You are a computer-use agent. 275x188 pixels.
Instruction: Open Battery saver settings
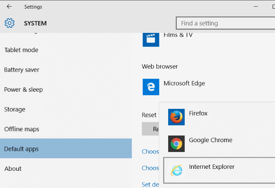[22, 70]
